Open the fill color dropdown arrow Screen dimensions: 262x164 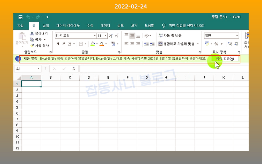click(97, 44)
